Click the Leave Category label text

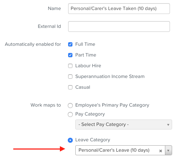coord(93,140)
